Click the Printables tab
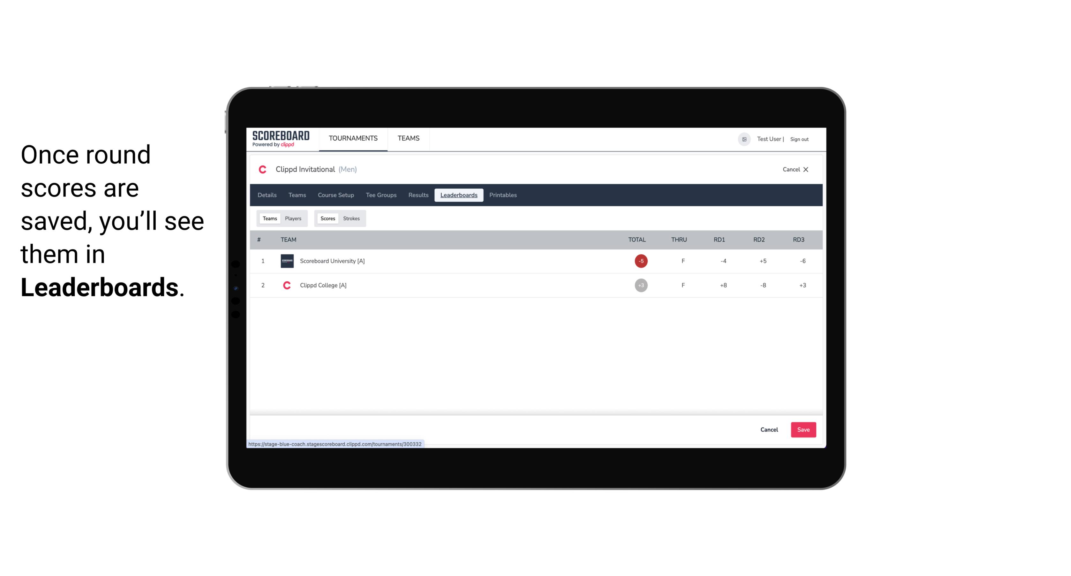The width and height of the screenshot is (1071, 576). pyautogui.click(x=503, y=195)
